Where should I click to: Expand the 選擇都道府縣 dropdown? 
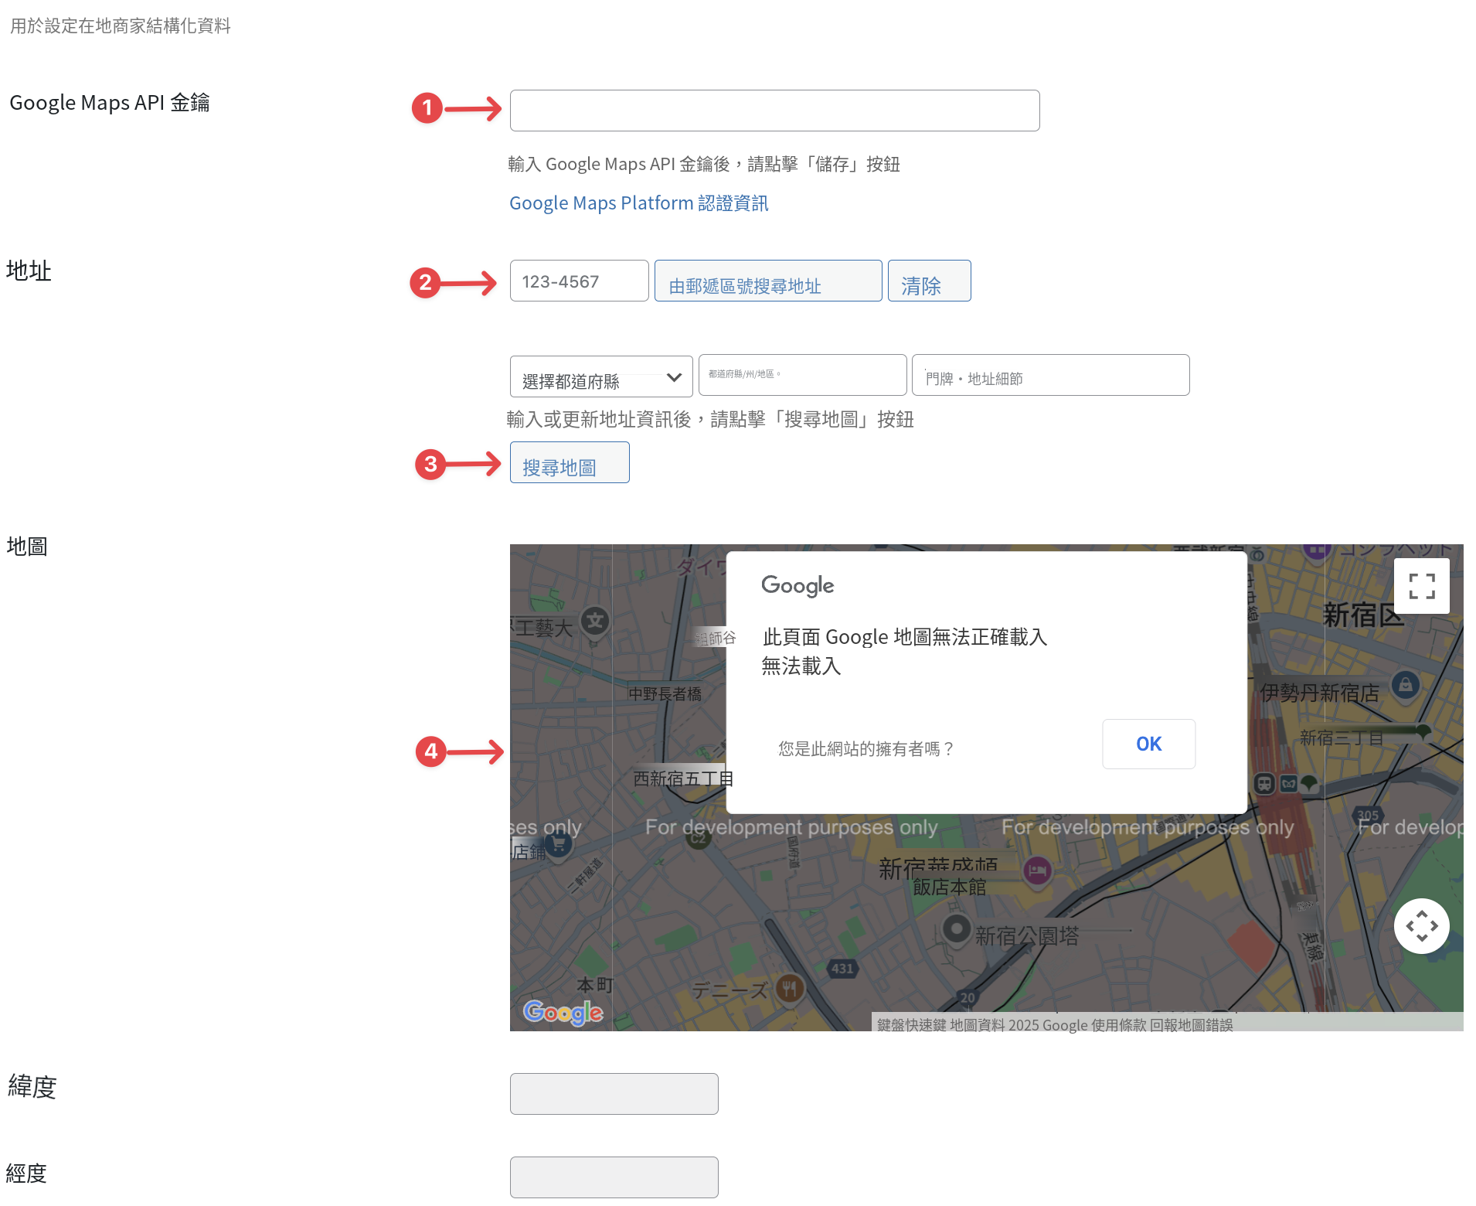[601, 376]
